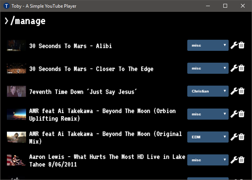Select the Aaron Lewis video thumbnail
The image size is (252, 180).
point(16,160)
